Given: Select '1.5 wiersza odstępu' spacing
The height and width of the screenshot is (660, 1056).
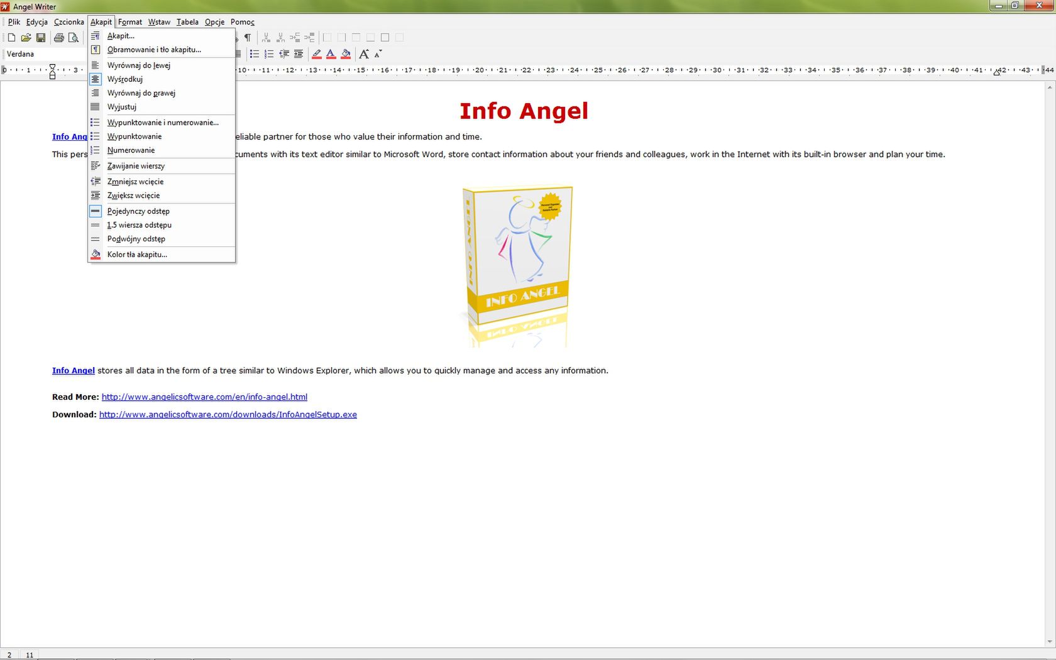Looking at the screenshot, I should coord(162,225).
